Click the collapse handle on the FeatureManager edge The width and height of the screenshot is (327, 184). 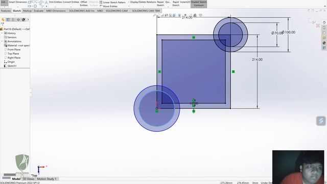coord(31,93)
